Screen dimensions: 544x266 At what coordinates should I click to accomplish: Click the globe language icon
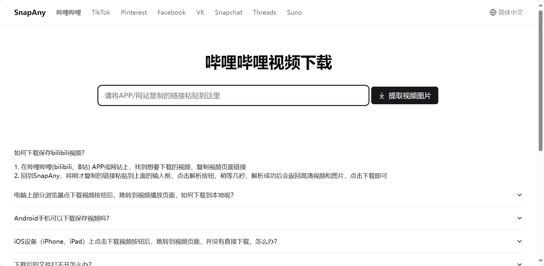[492, 12]
